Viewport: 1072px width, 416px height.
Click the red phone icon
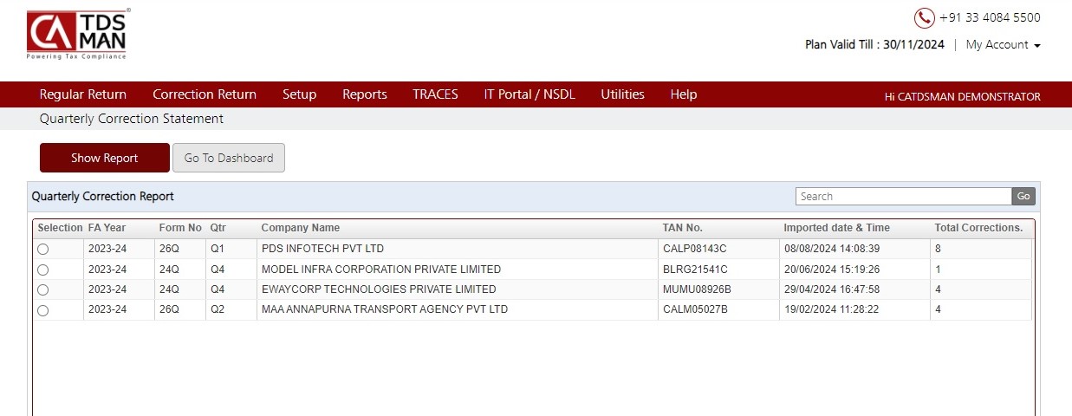tap(924, 17)
